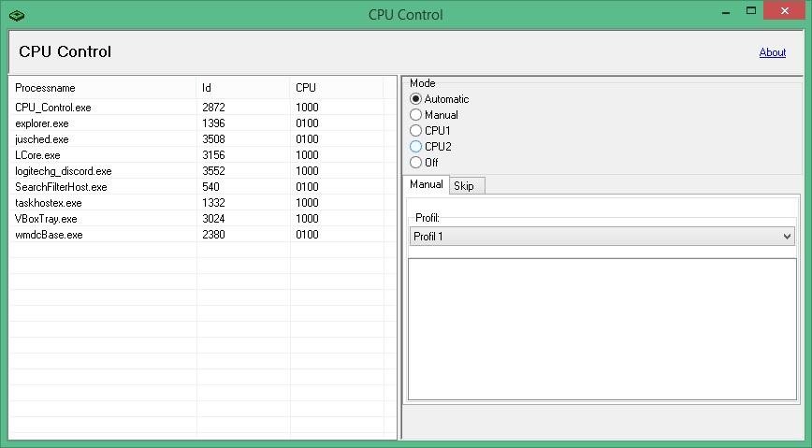Click process Id 3156

point(213,155)
